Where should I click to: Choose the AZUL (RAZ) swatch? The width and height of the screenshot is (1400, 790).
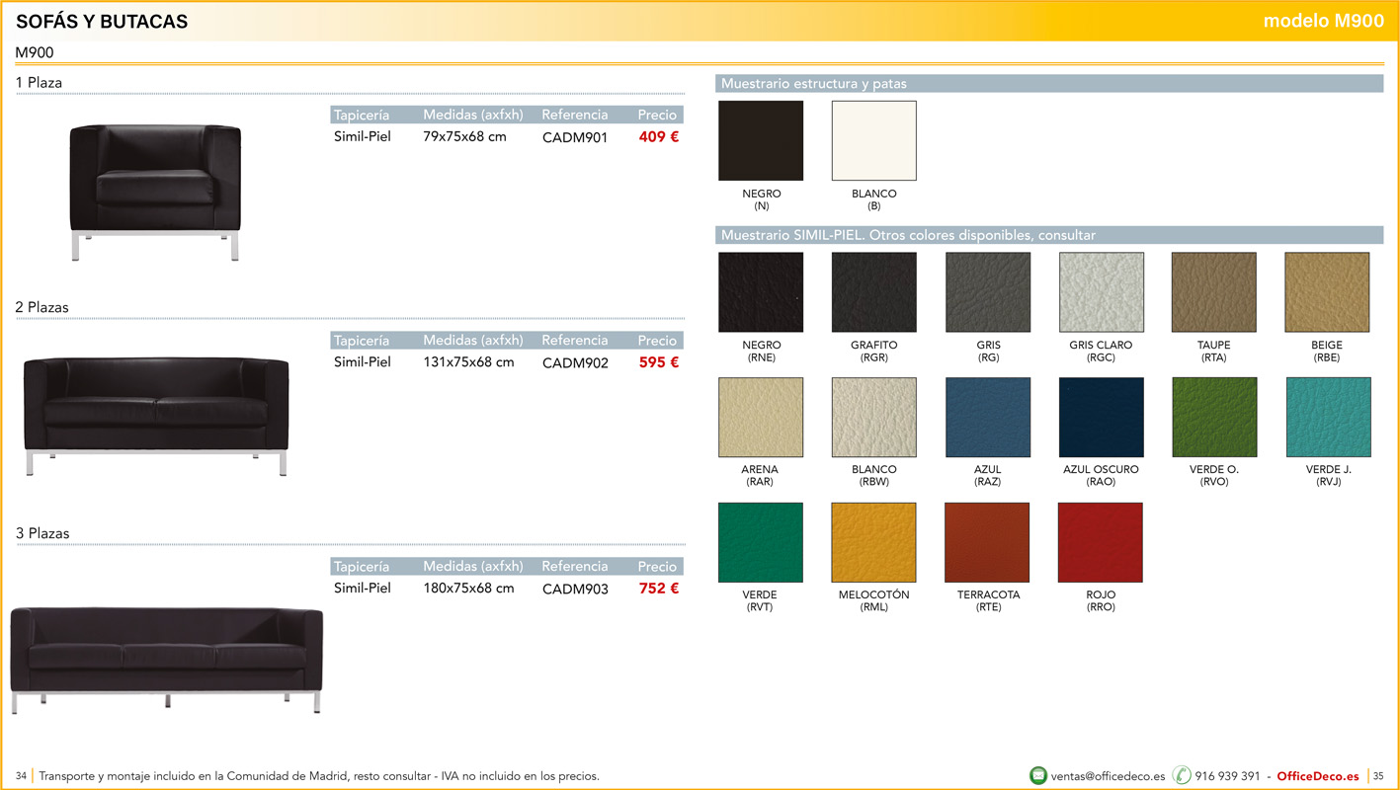988,417
